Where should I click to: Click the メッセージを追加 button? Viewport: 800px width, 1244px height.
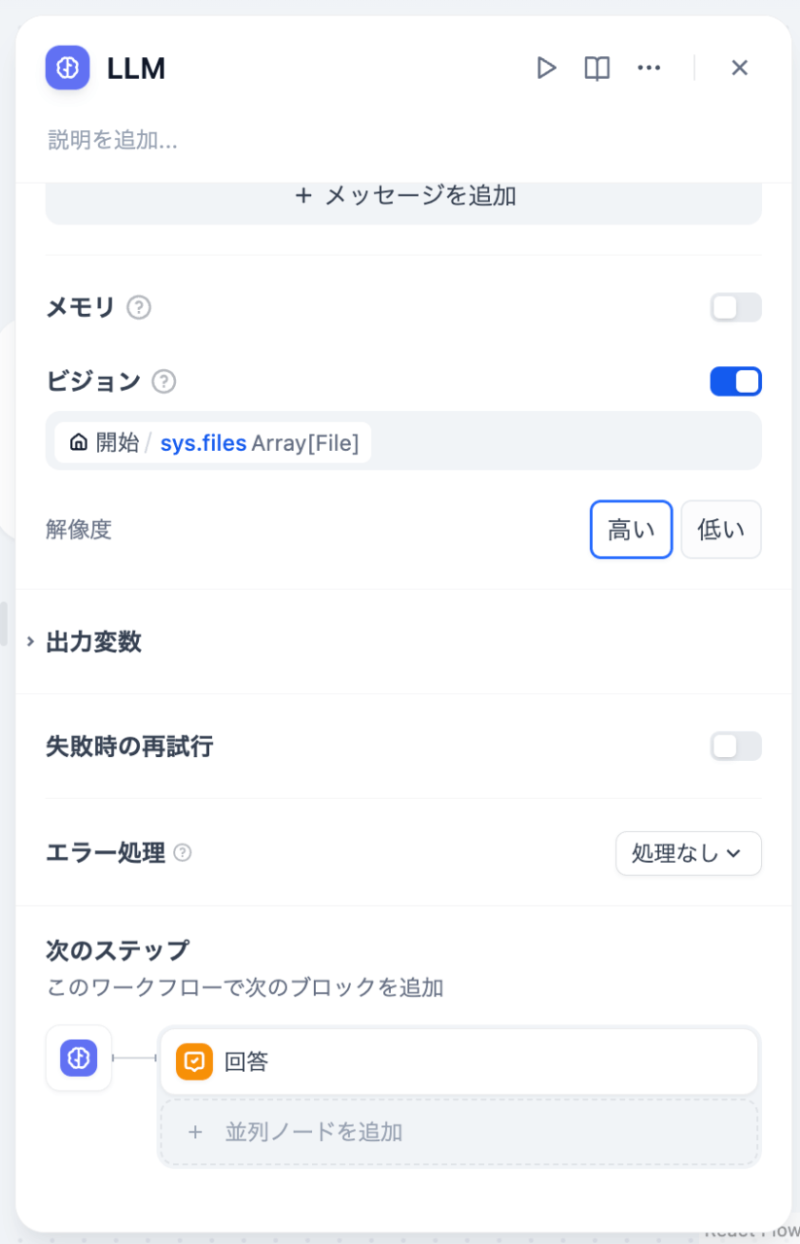tap(403, 196)
